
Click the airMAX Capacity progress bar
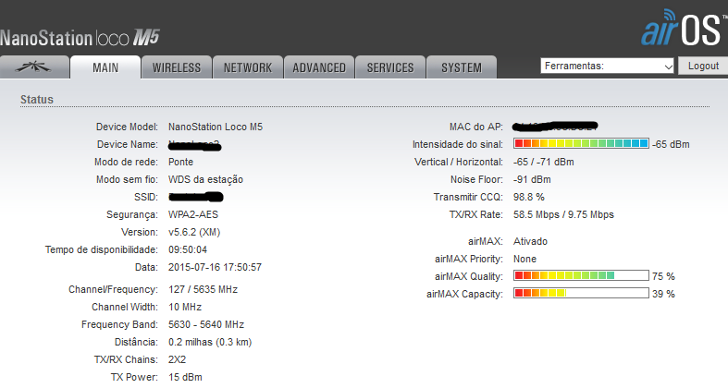581,294
